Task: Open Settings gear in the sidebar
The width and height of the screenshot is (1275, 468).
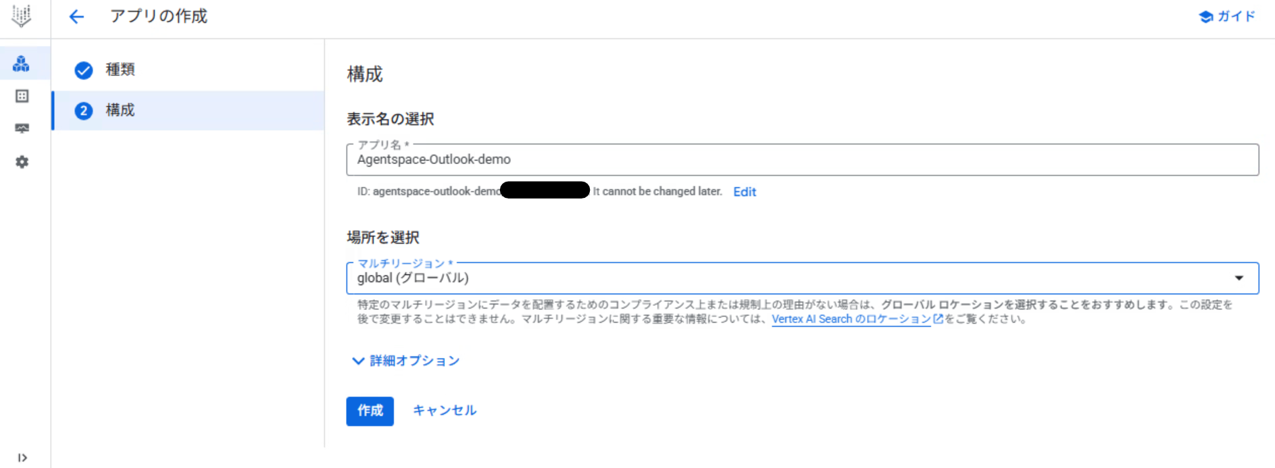Action: click(x=22, y=162)
